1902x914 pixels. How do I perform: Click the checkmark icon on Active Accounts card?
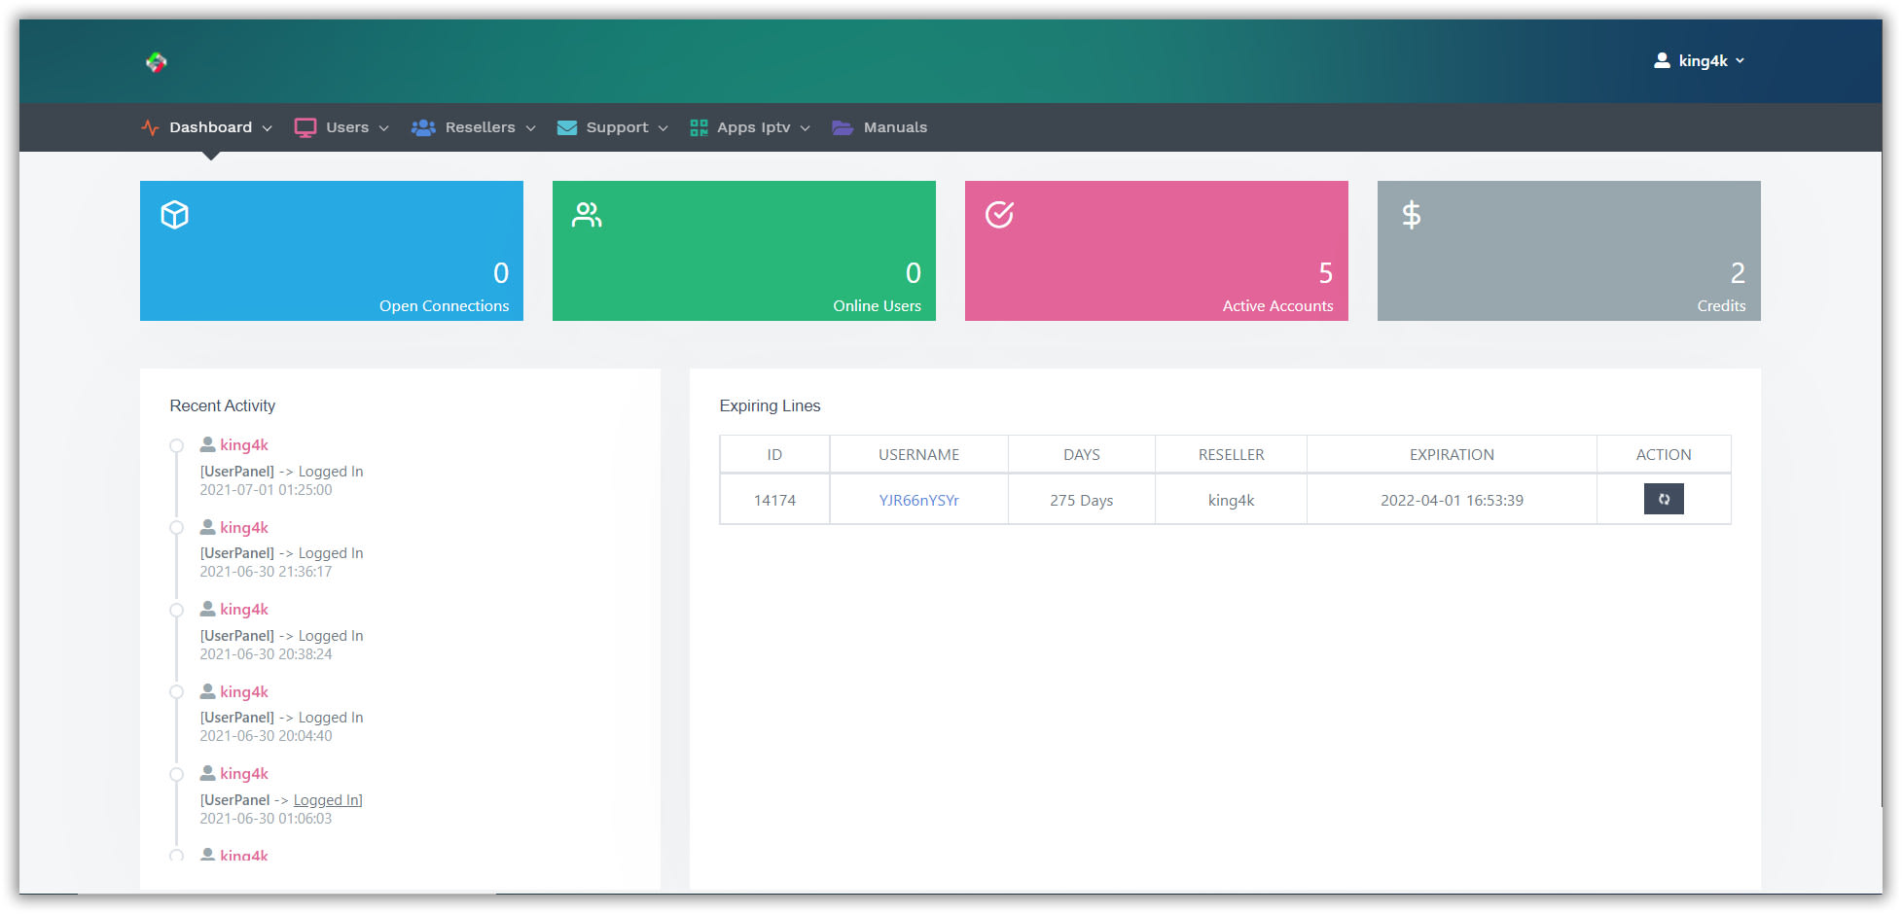[x=999, y=214]
